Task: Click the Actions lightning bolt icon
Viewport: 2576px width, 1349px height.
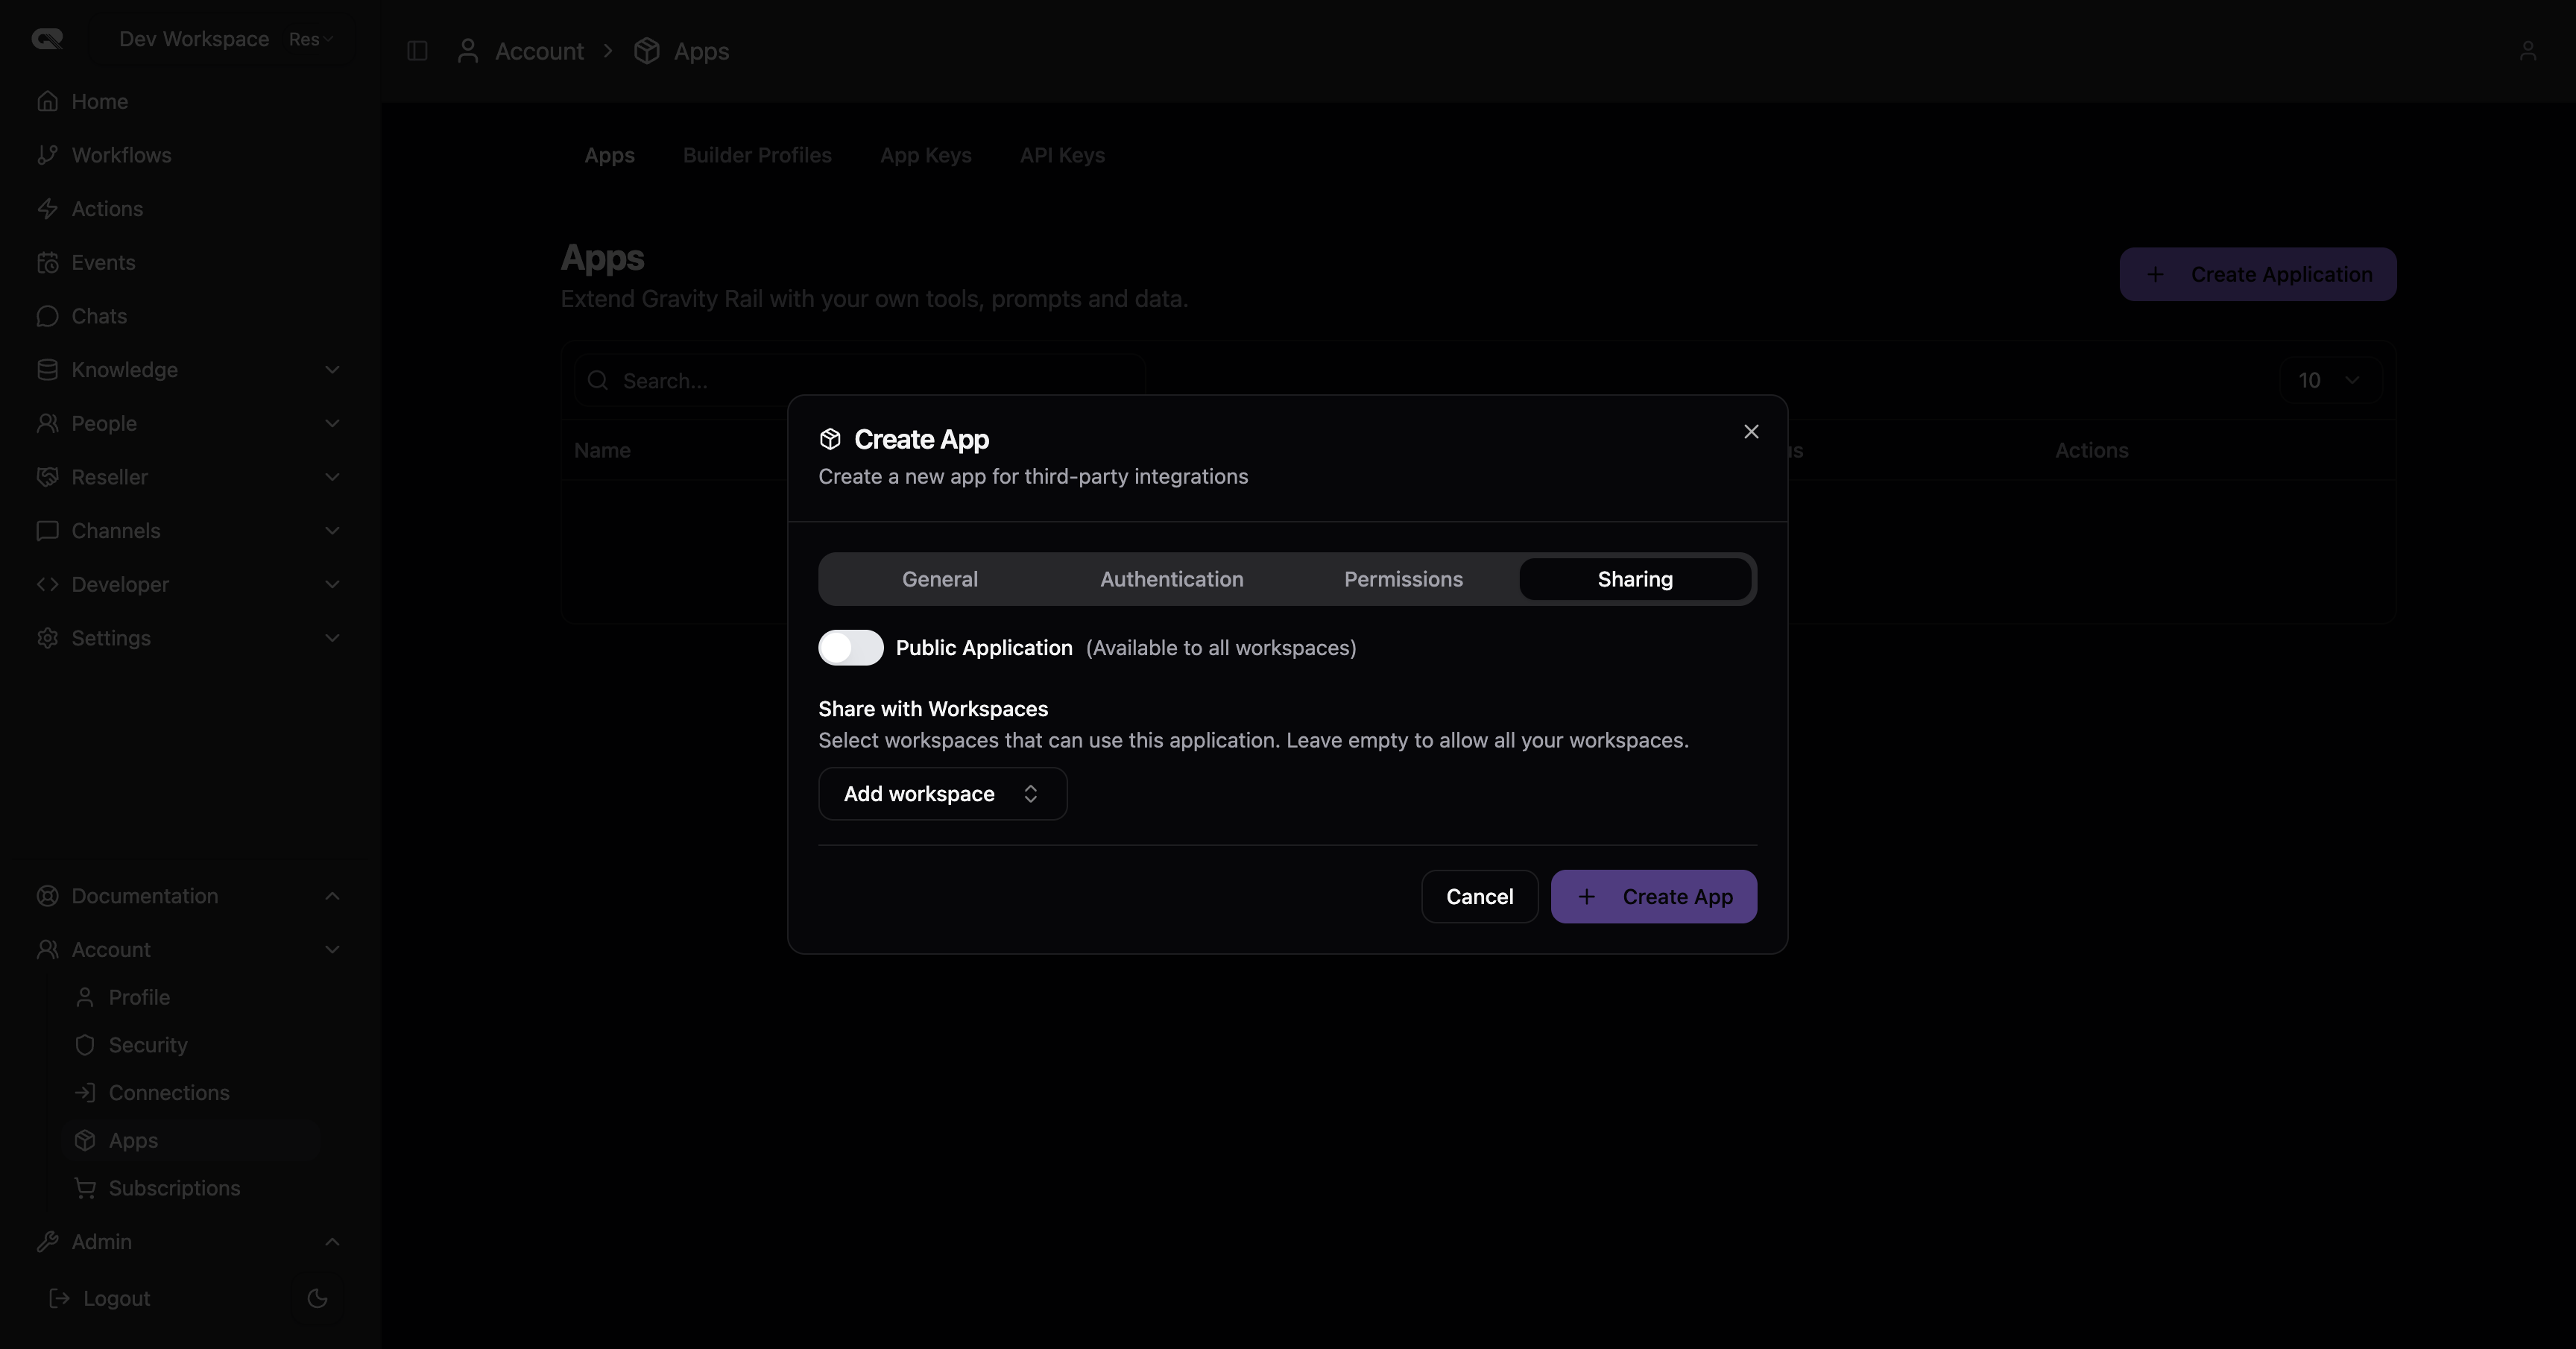Action: coord(47,209)
